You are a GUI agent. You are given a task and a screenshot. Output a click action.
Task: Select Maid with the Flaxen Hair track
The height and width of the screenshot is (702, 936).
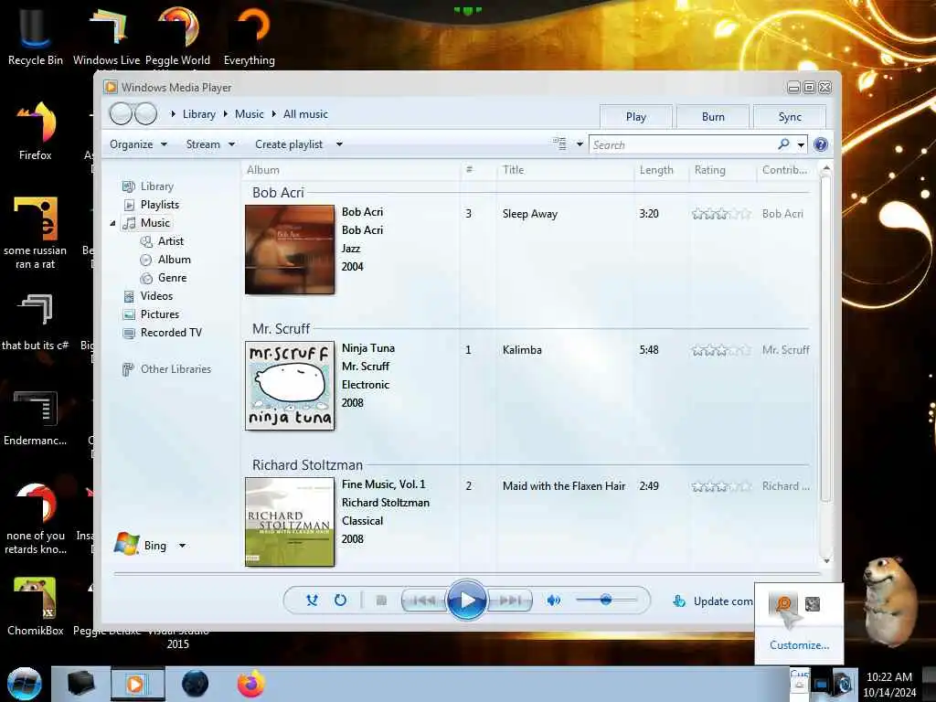(x=564, y=486)
